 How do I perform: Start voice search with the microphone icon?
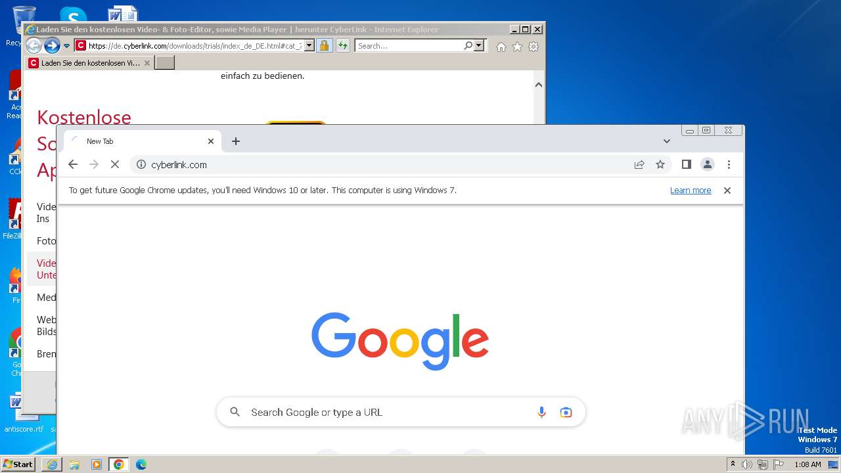[x=541, y=413]
